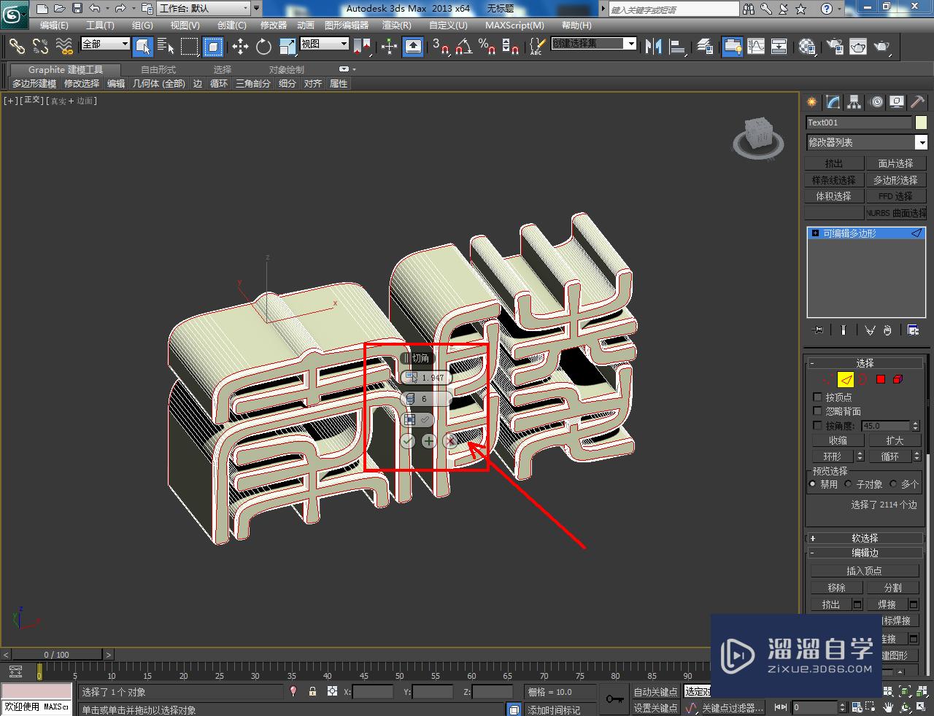934x716 pixels.
Task: Click the 挤出 modifier button
Action: [834, 163]
